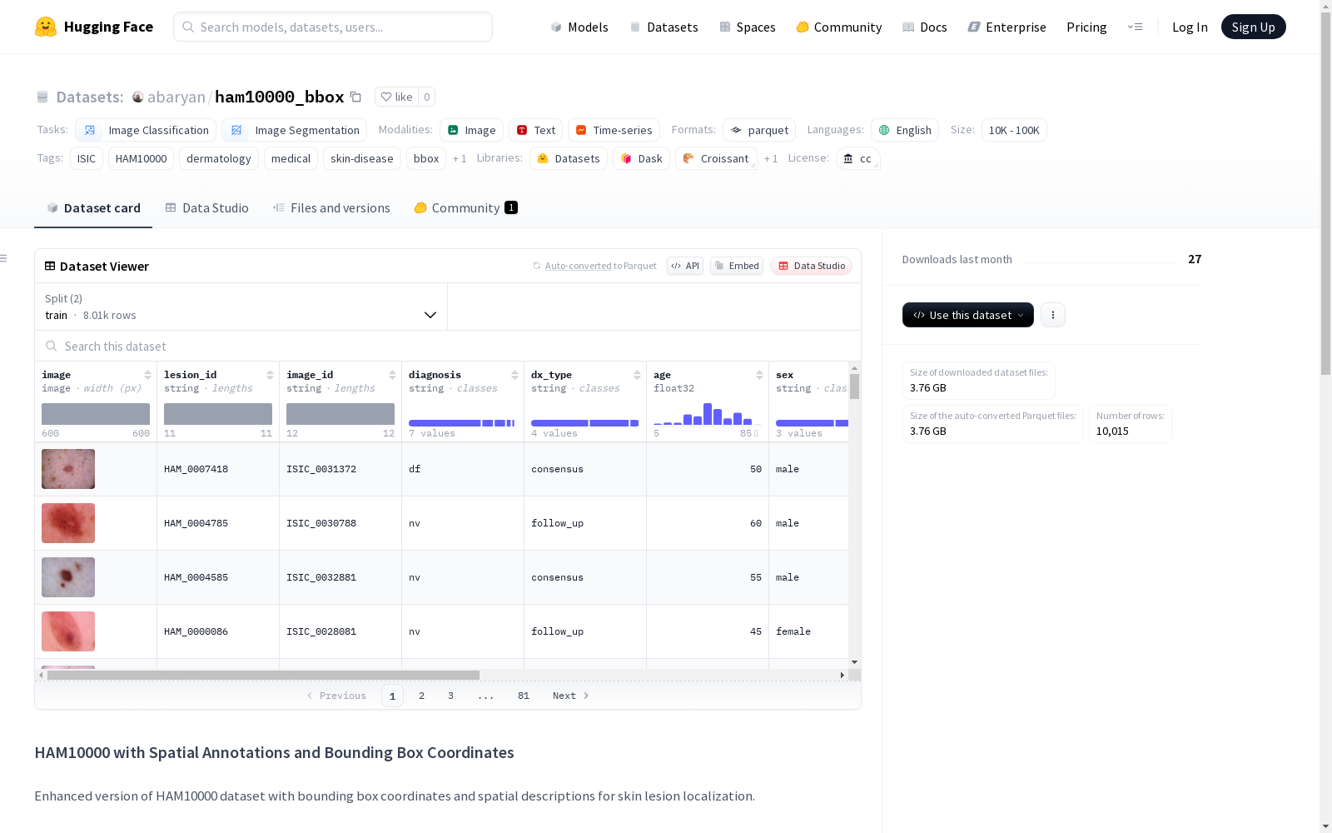Sort by the diagnosis column sort icon

[x=514, y=375]
